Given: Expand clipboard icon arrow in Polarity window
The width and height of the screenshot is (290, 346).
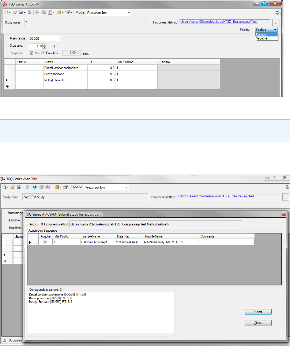Looking at the screenshot, I should coord(63,13).
